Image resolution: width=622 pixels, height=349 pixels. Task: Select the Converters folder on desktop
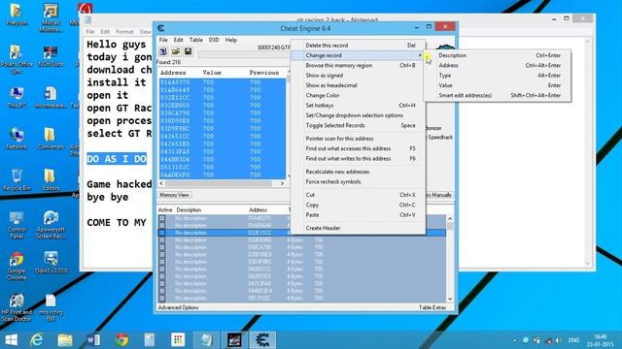pos(51,139)
